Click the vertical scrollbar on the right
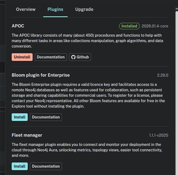178x175 pixels. click(176, 93)
